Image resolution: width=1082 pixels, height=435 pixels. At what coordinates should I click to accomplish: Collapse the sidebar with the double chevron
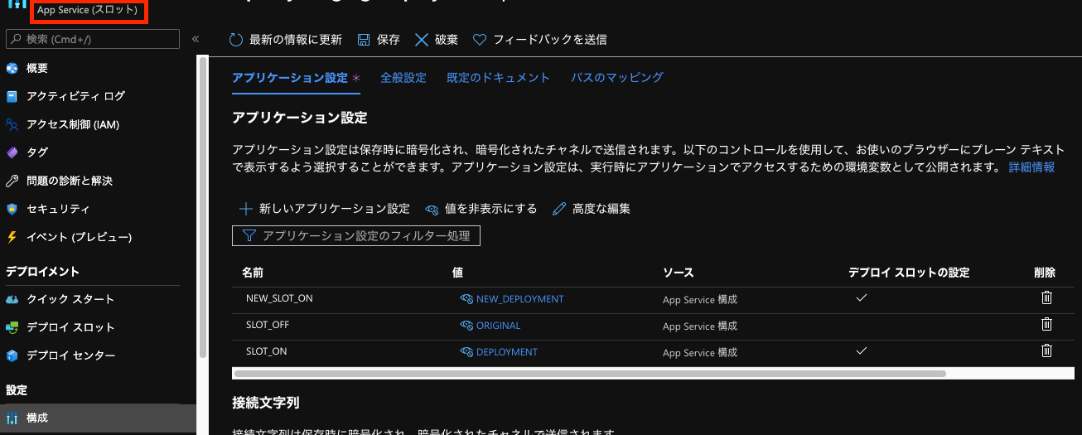coord(196,39)
